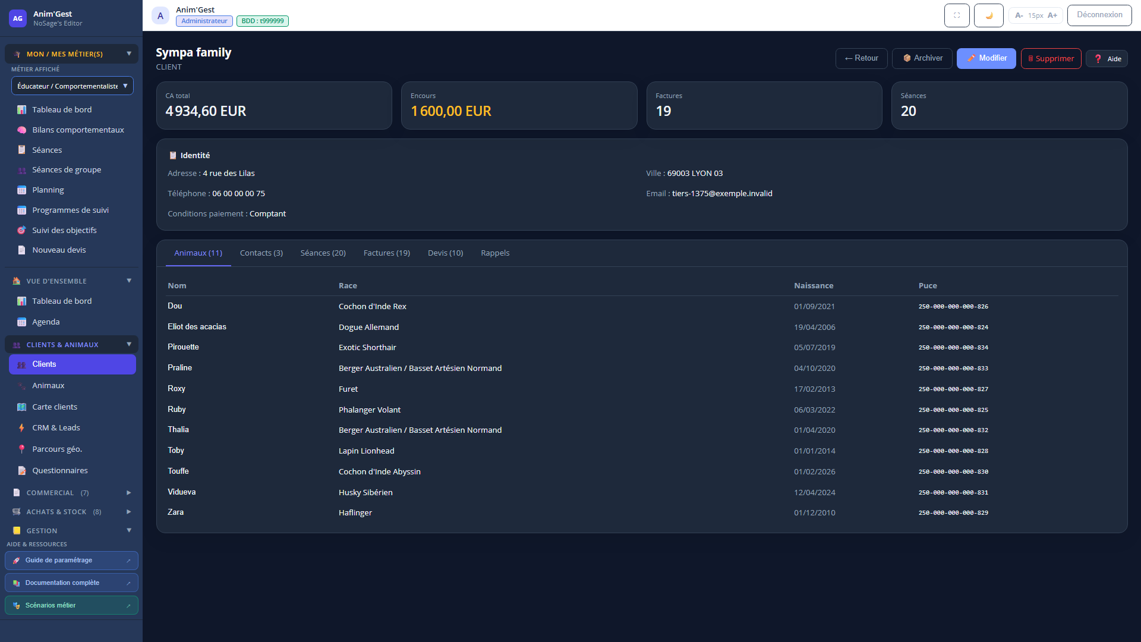Open Questionnaires icon in sidebar
The width and height of the screenshot is (1141, 642).
(22, 471)
